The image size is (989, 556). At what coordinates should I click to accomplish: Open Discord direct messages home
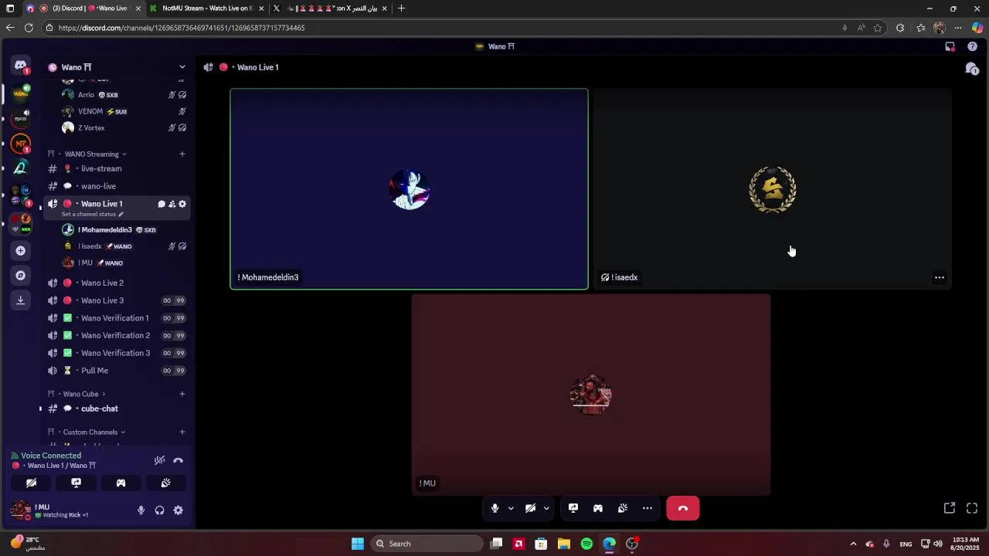click(20, 66)
